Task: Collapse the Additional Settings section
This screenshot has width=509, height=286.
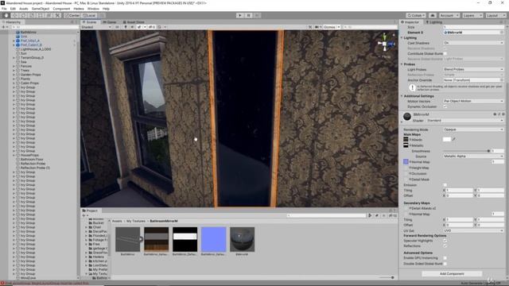Action: (x=402, y=96)
